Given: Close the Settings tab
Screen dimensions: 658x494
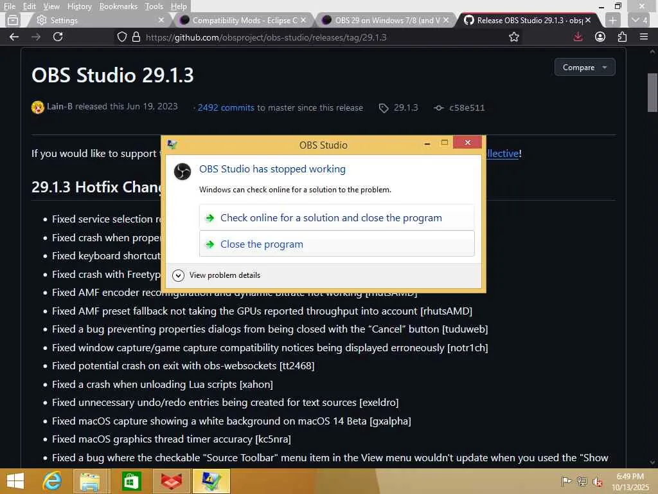Looking at the screenshot, I should [161, 20].
